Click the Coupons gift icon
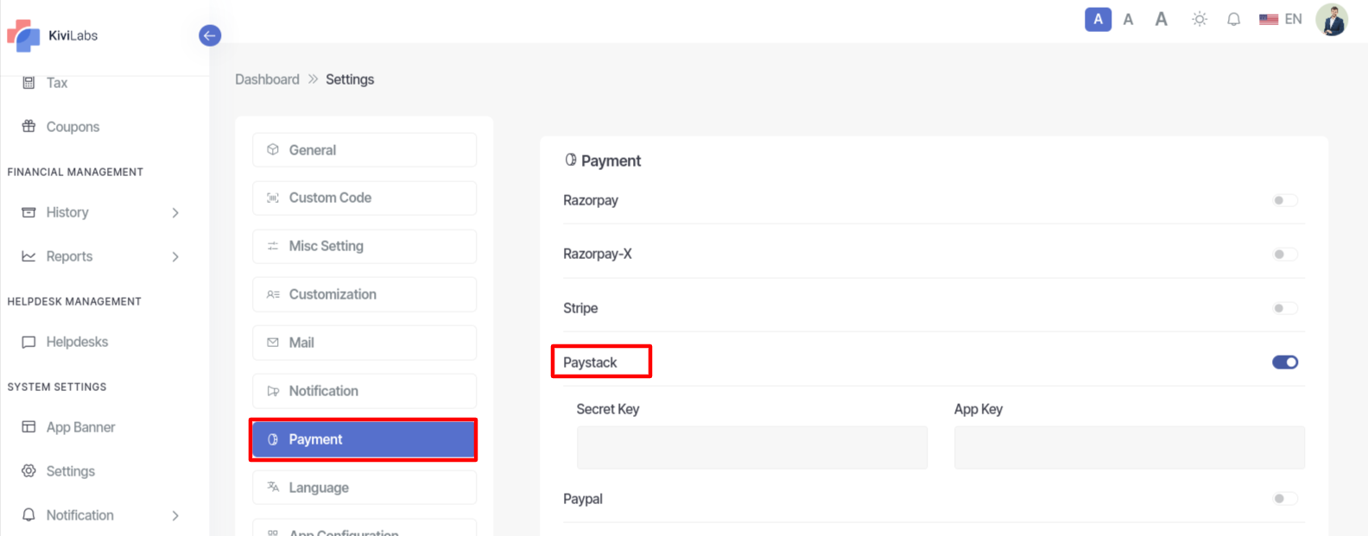 (28, 126)
